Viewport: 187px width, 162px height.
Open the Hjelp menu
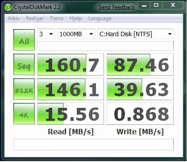pos(76,18)
